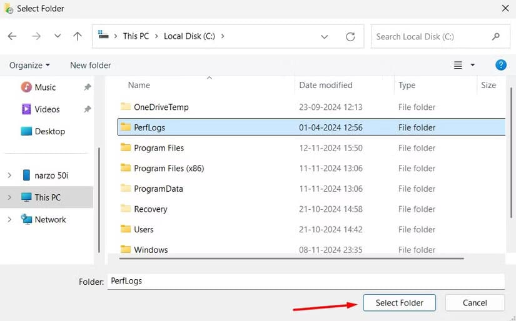Click the sidebar vertical scrollbar
This screenshot has width=516, height=321.
click(99, 200)
